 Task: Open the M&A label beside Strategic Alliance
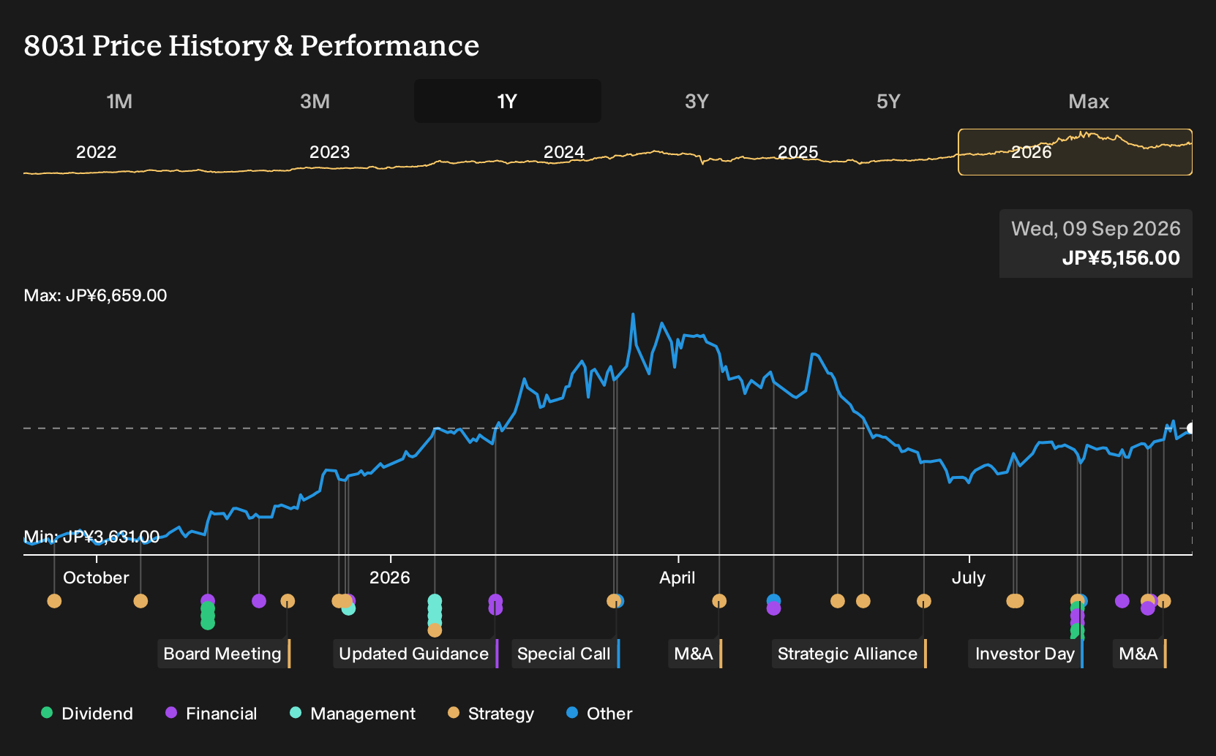tap(696, 654)
